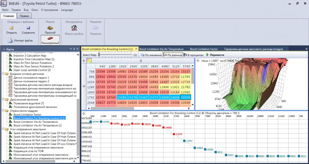
Task: Click the BitEdit application icon in title bar
Action: pos(4,4)
